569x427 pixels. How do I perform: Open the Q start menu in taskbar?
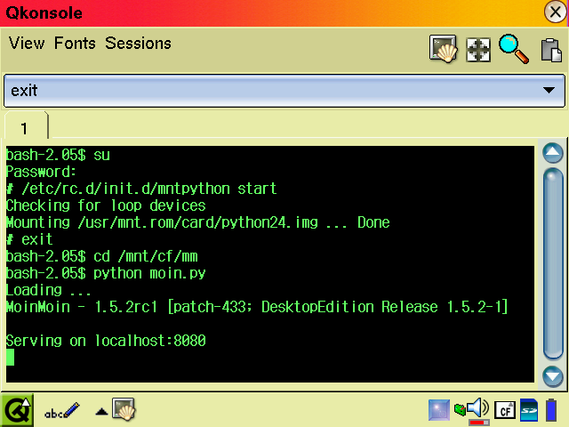pyautogui.click(x=17, y=409)
